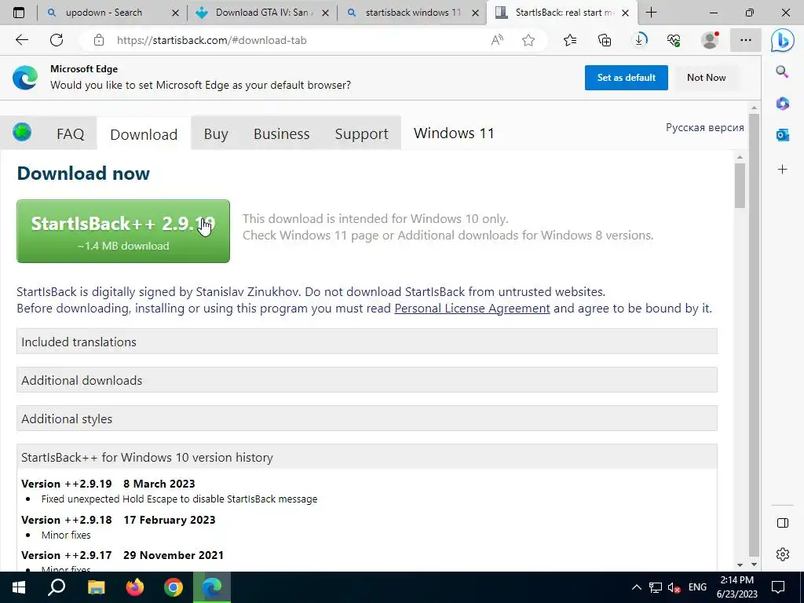The image size is (804, 603).
Task: Open the Read aloud icon in address bar
Action: pyautogui.click(x=497, y=40)
